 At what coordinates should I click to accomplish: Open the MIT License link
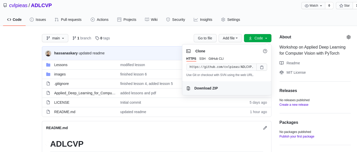[x=296, y=72]
